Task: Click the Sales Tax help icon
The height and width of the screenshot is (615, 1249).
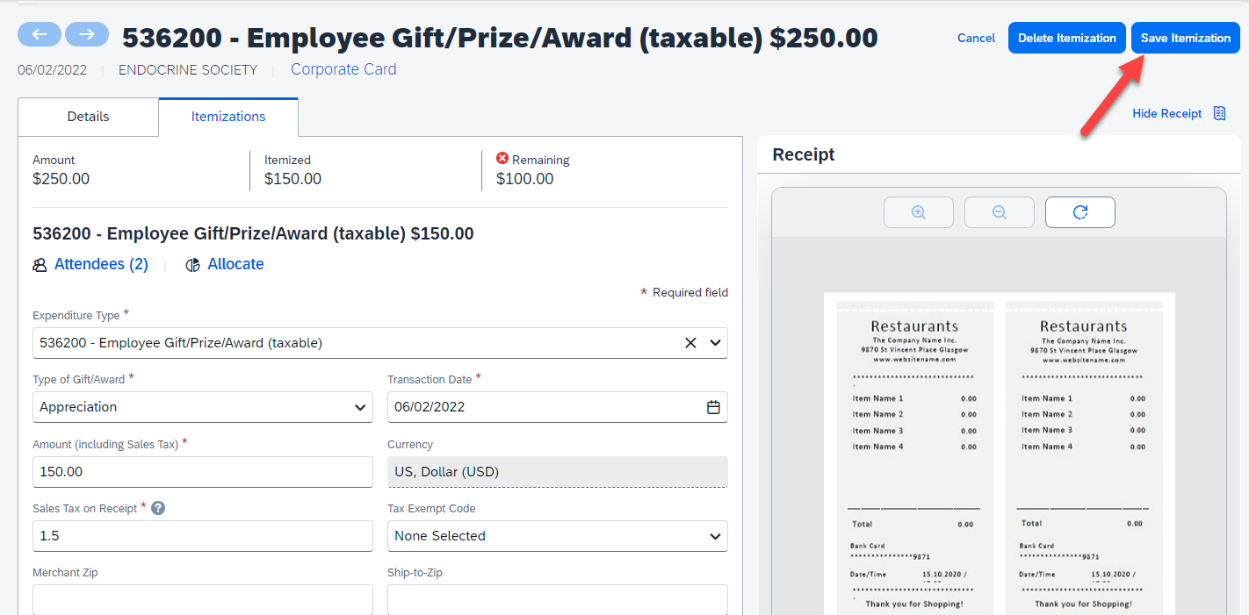Action: click(x=157, y=507)
